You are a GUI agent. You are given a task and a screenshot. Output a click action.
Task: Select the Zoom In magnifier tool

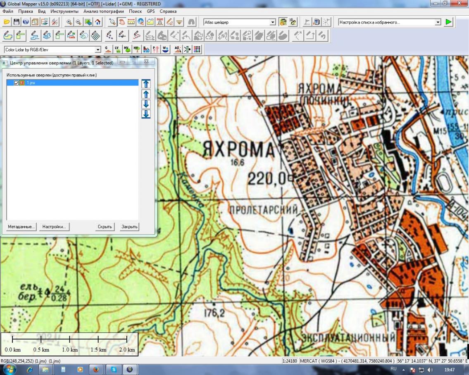(69, 22)
